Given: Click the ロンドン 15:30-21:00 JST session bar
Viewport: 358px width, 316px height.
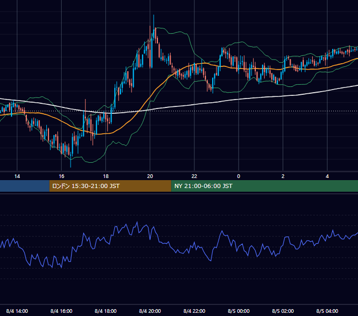Looking at the screenshot, I should tap(110, 186).
